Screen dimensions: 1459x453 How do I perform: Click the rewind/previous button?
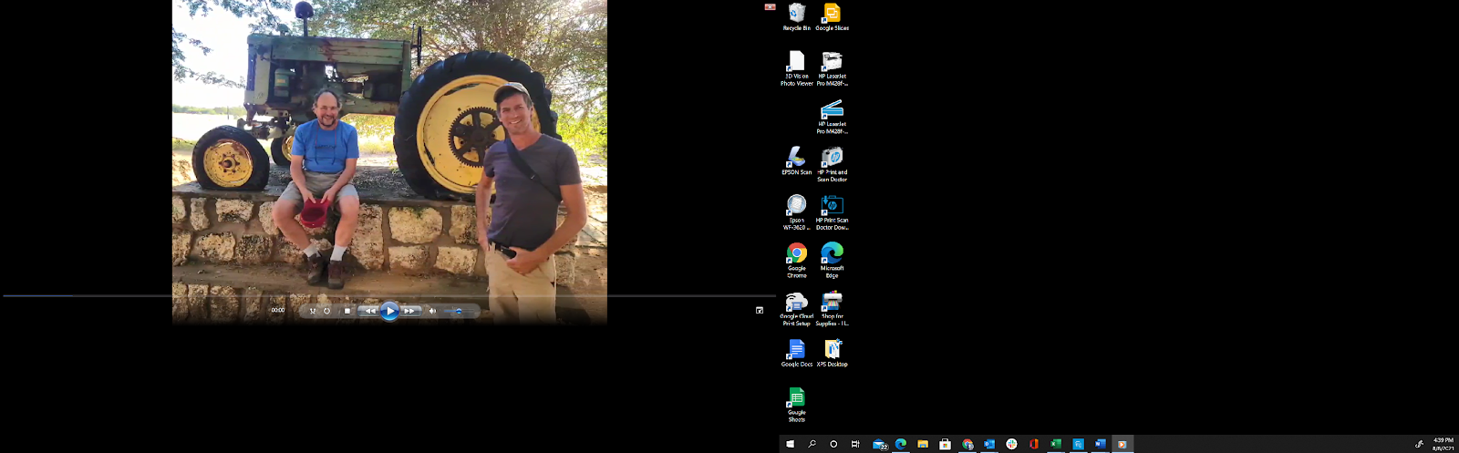[x=369, y=311]
